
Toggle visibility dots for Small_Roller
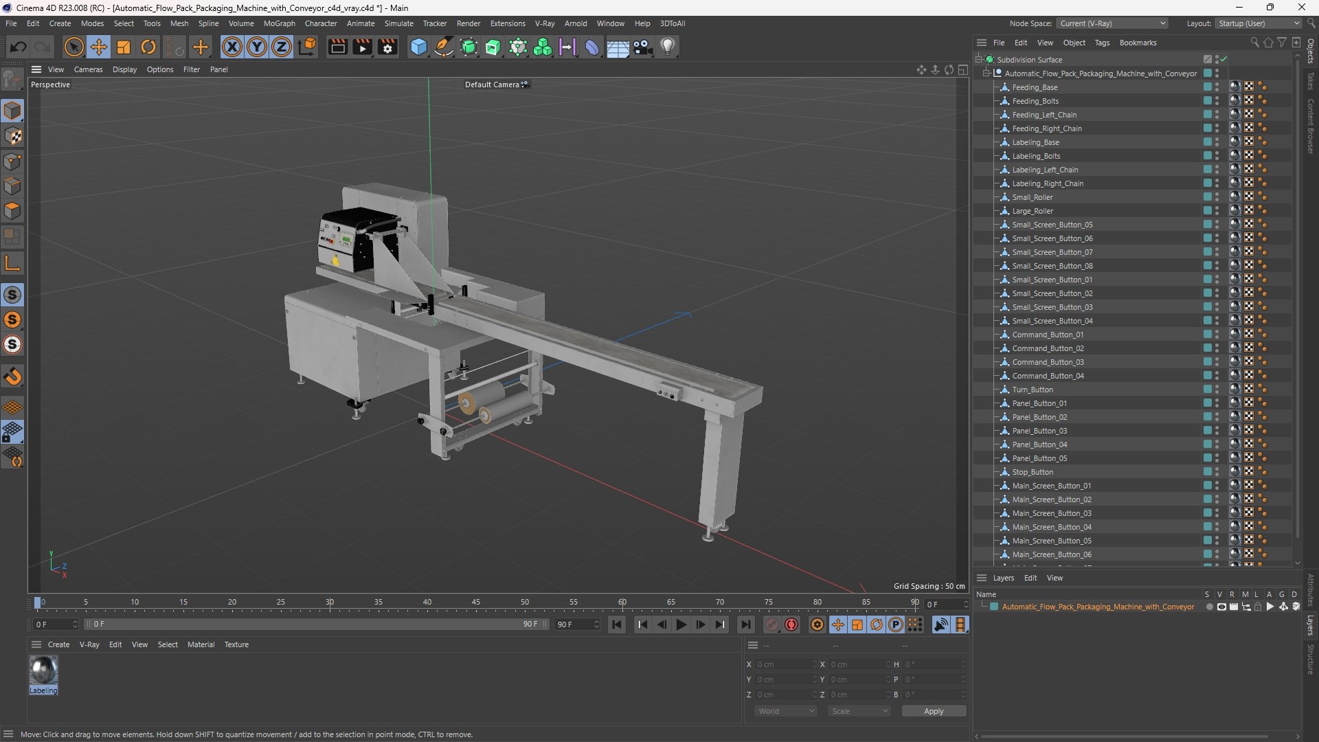(1217, 197)
